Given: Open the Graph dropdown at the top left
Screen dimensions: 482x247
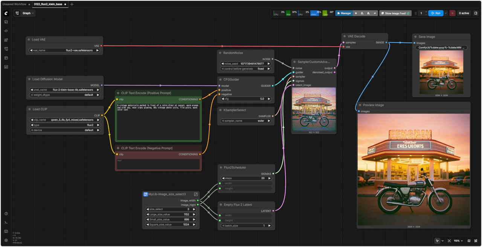Looking at the screenshot, I should pyautogui.click(x=24, y=13).
